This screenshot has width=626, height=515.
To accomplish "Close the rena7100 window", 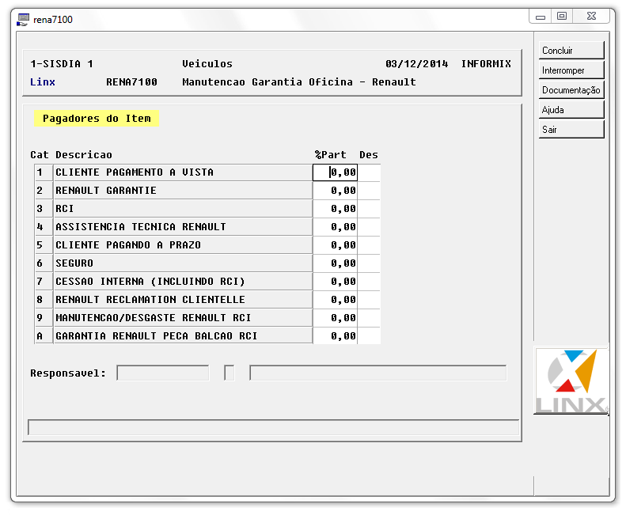I will pyautogui.click(x=591, y=17).
